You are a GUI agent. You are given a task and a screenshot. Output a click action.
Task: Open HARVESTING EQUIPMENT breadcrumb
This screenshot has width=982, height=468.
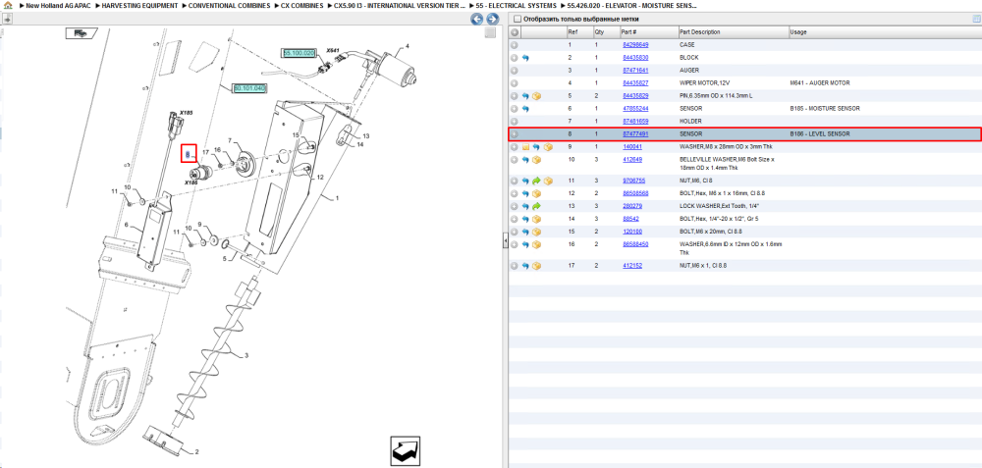pos(139,5)
